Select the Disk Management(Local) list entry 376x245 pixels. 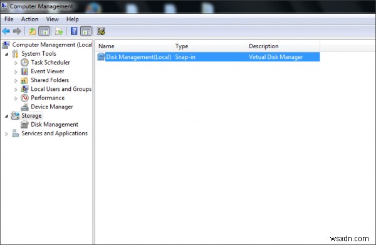click(138, 57)
